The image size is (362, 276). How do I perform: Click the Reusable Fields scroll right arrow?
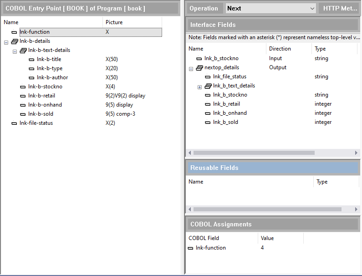coord(356,210)
